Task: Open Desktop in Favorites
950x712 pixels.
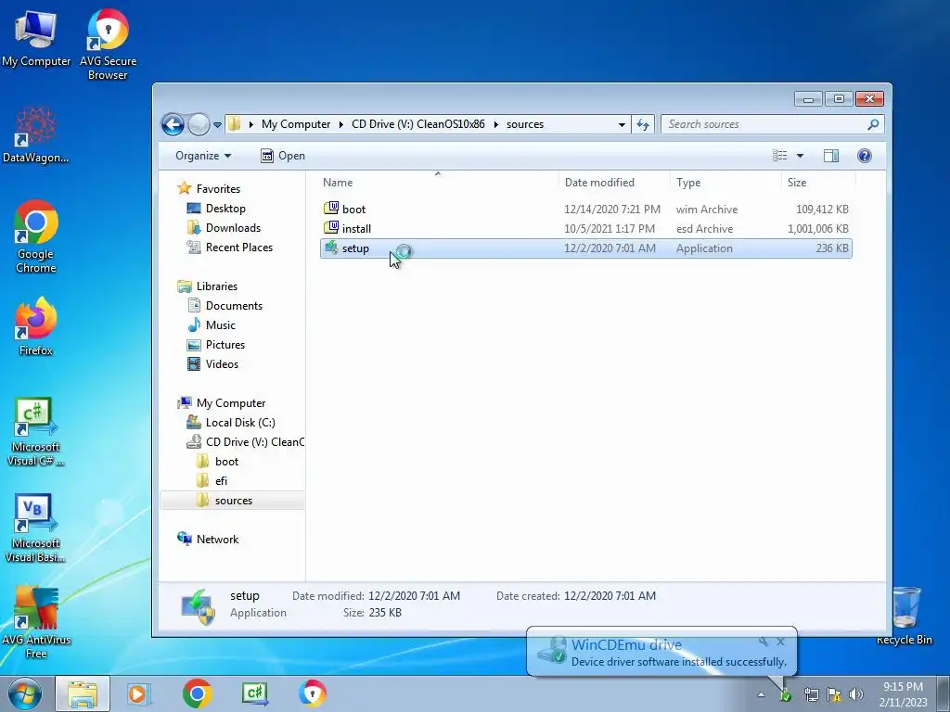Action: tap(225, 209)
